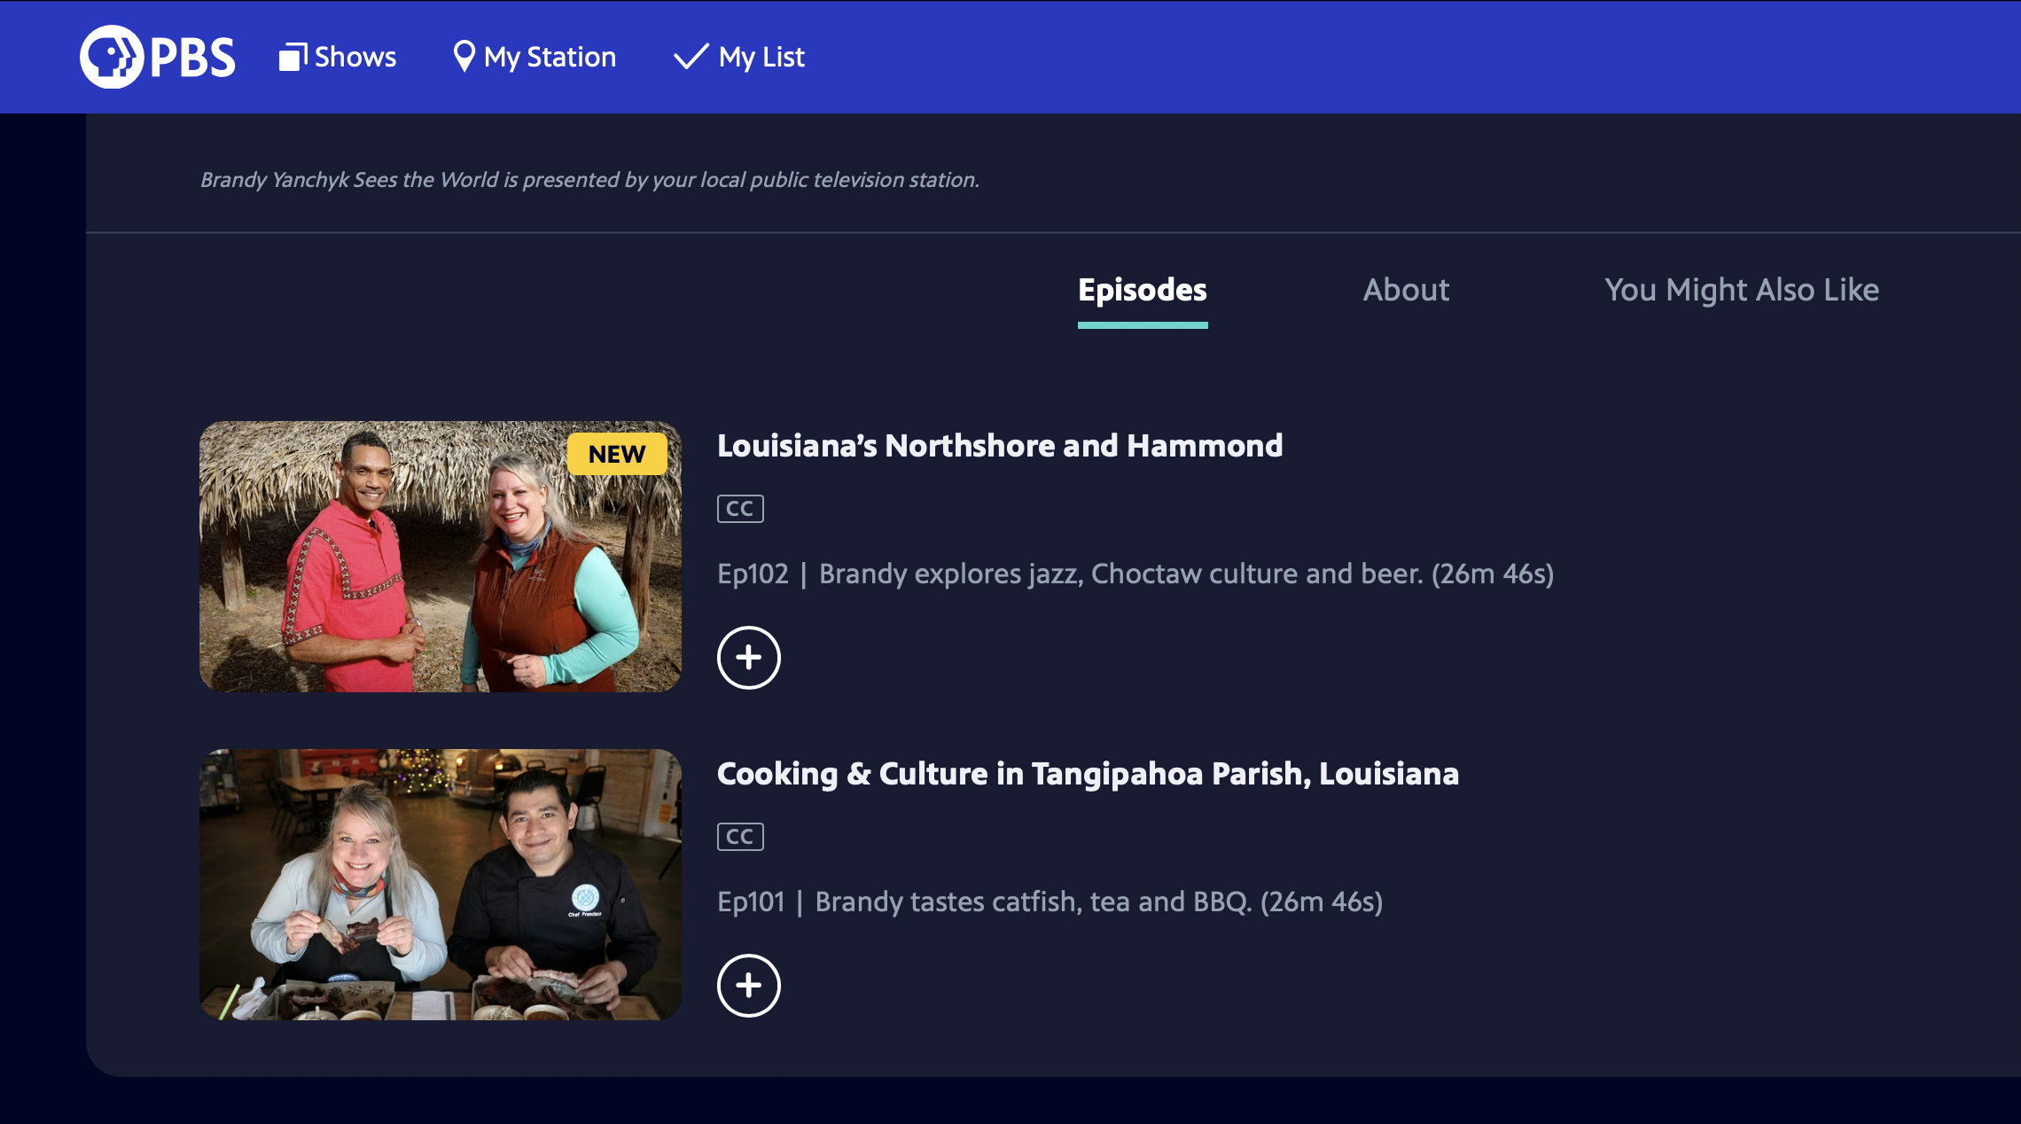Click the plus icon under Louisiana's Northshore episode

pyautogui.click(x=749, y=658)
